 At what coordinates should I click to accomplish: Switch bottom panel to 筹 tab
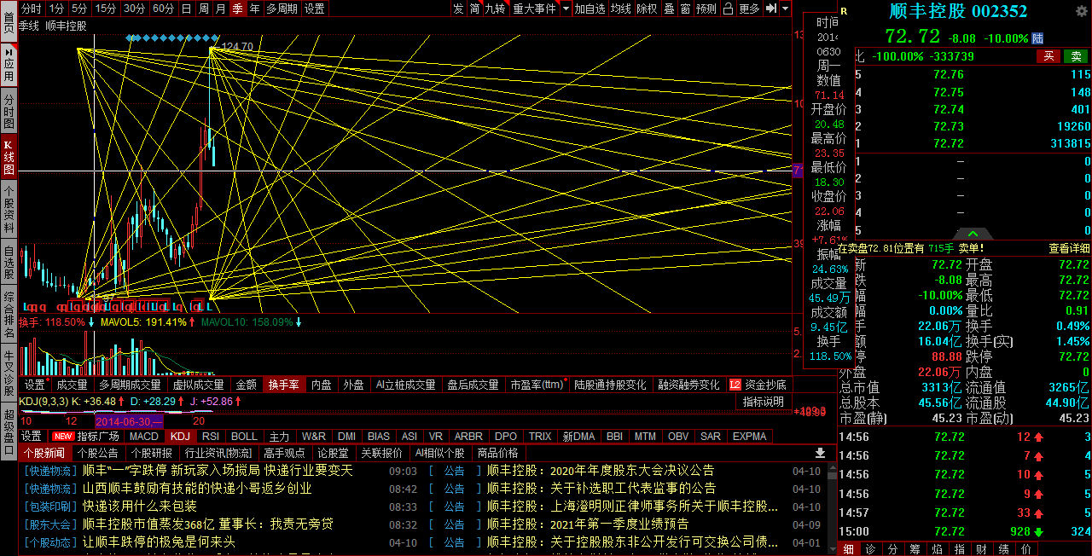pyautogui.click(x=915, y=549)
